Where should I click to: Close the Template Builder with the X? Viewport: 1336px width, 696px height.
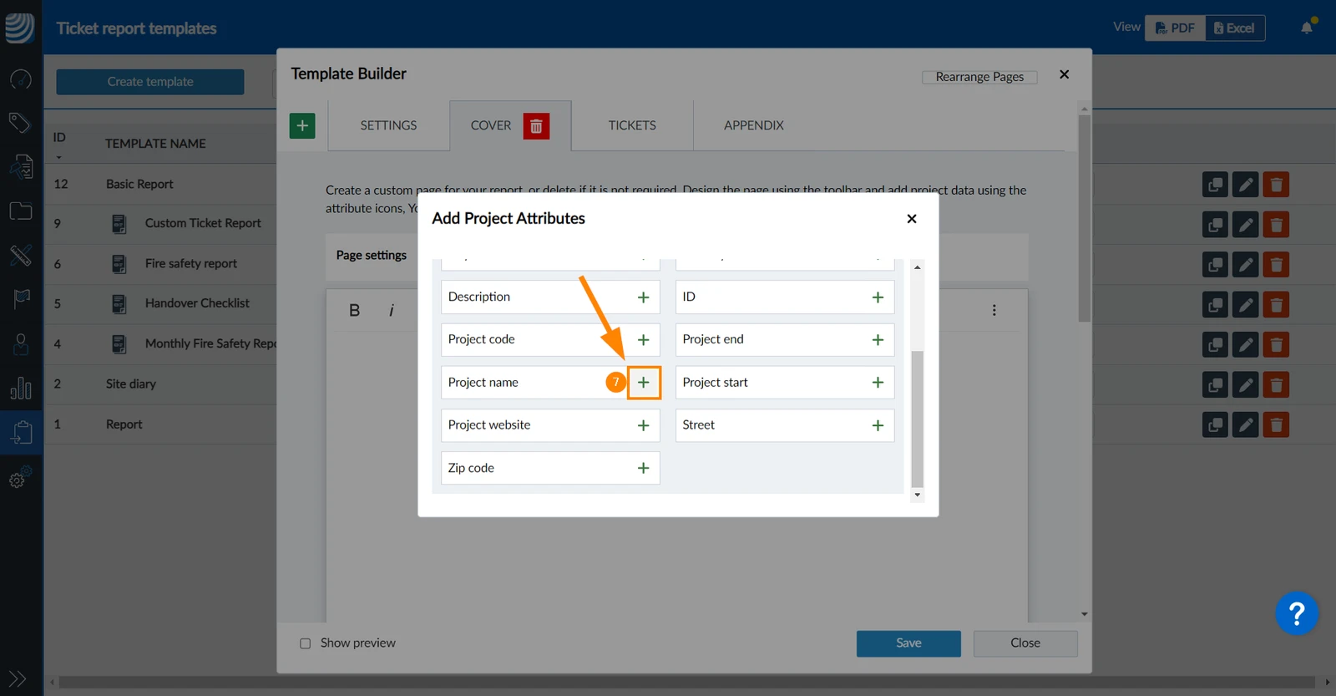[1064, 74]
